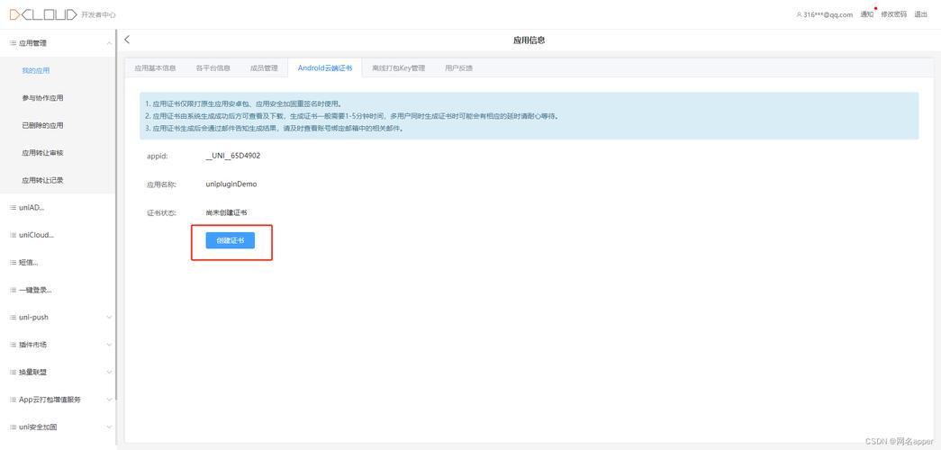Expand the 换量联盟 submenu chevron
Image resolution: width=941 pixels, height=450 pixels.
coord(109,372)
